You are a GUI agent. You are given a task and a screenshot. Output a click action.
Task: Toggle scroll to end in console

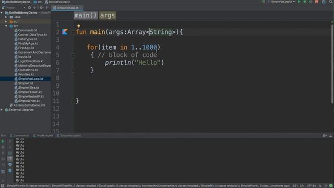[x=10, y=159]
